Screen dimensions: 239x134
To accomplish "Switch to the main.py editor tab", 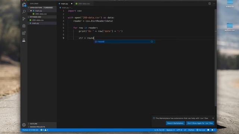I will tap(65, 4).
